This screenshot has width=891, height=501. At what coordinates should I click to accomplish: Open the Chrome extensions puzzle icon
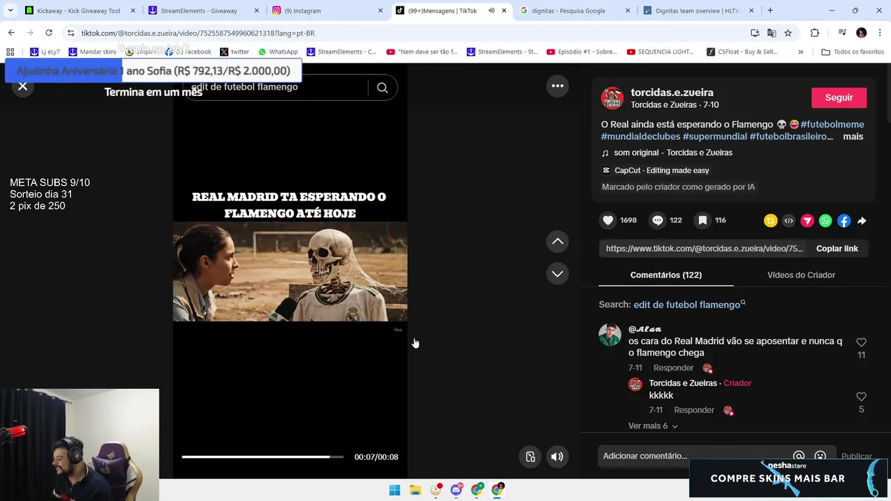[x=814, y=33]
